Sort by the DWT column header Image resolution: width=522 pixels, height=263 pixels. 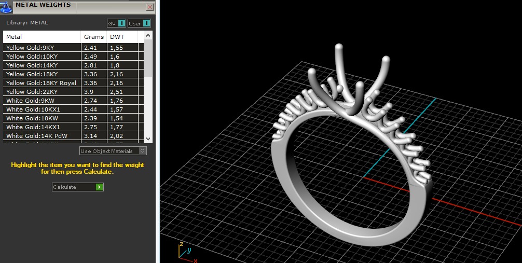coord(122,37)
